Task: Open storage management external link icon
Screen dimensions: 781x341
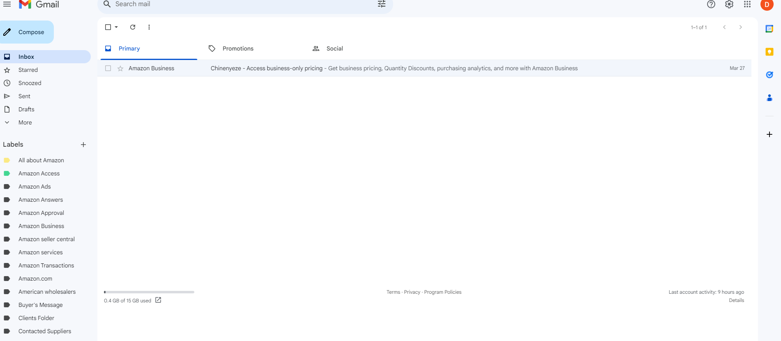Action: click(x=158, y=300)
